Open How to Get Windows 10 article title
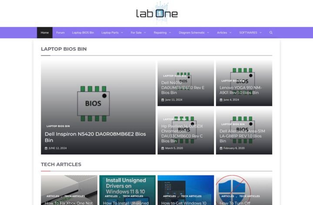This screenshot has height=205, width=313. (x=183, y=203)
